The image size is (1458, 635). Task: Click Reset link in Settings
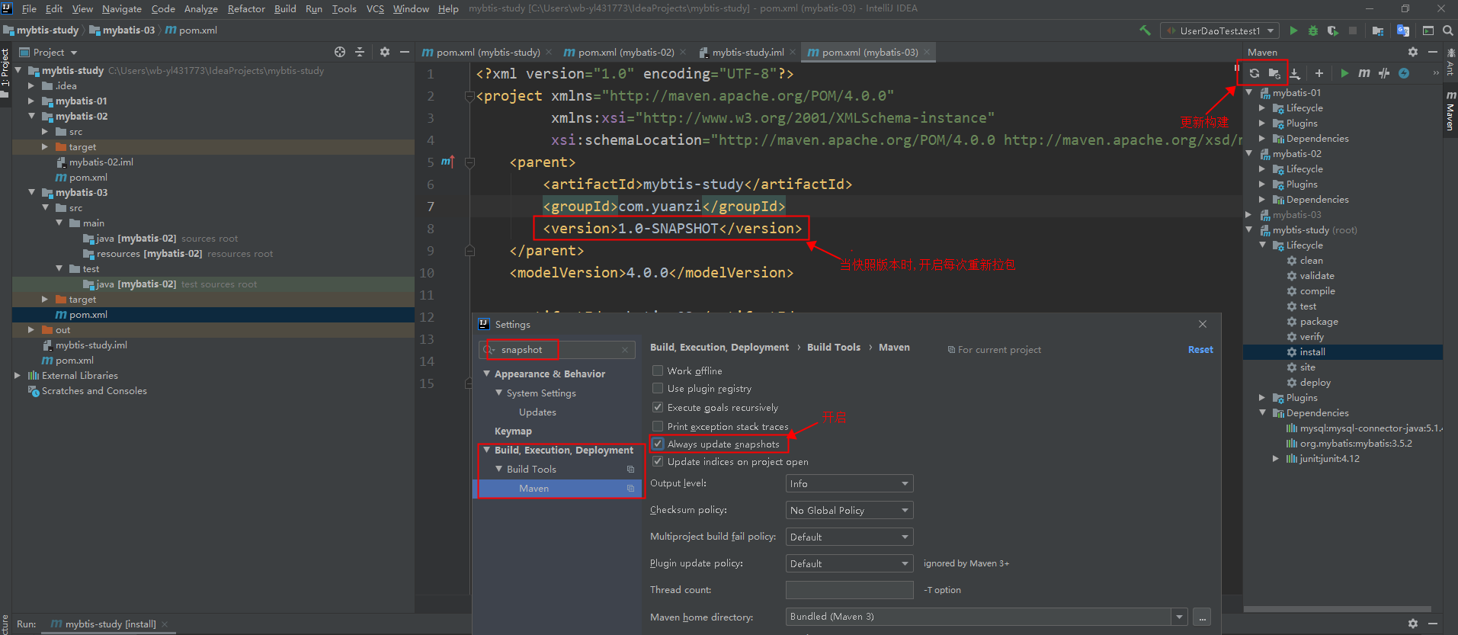tap(1200, 349)
